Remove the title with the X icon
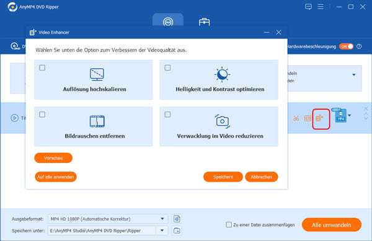Screen dimensions: 372x241 point(366,109)
